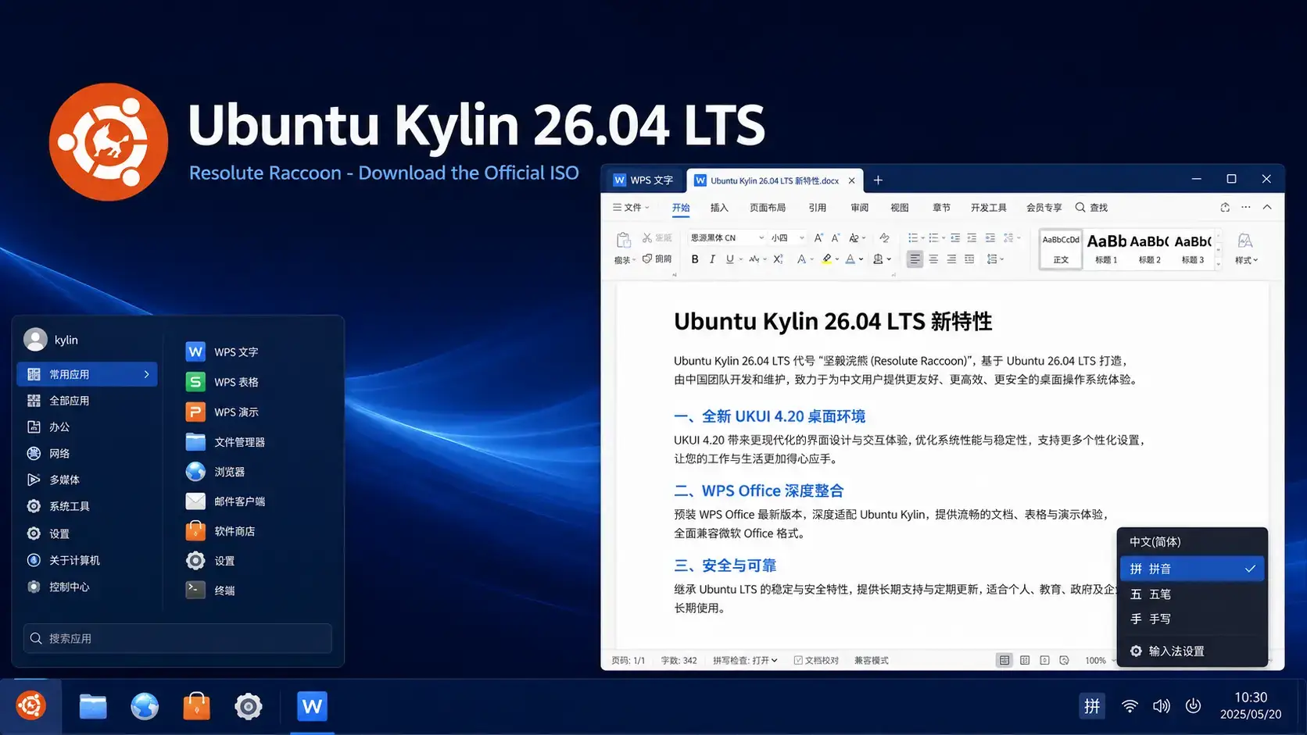1307x735 pixels.
Task: Switch to the 视图 ribbon tab
Action: [900, 208]
